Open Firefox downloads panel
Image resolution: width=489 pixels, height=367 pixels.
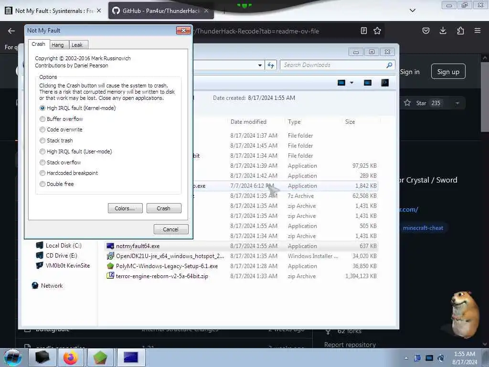pyautogui.click(x=443, y=31)
